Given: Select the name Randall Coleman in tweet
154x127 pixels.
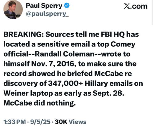Looking at the screenshot, I should point(65,54).
